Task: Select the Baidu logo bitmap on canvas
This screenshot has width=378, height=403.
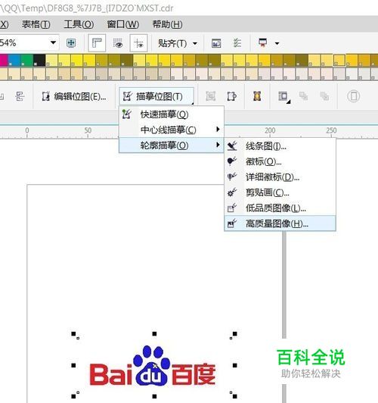Action: point(153,366)
